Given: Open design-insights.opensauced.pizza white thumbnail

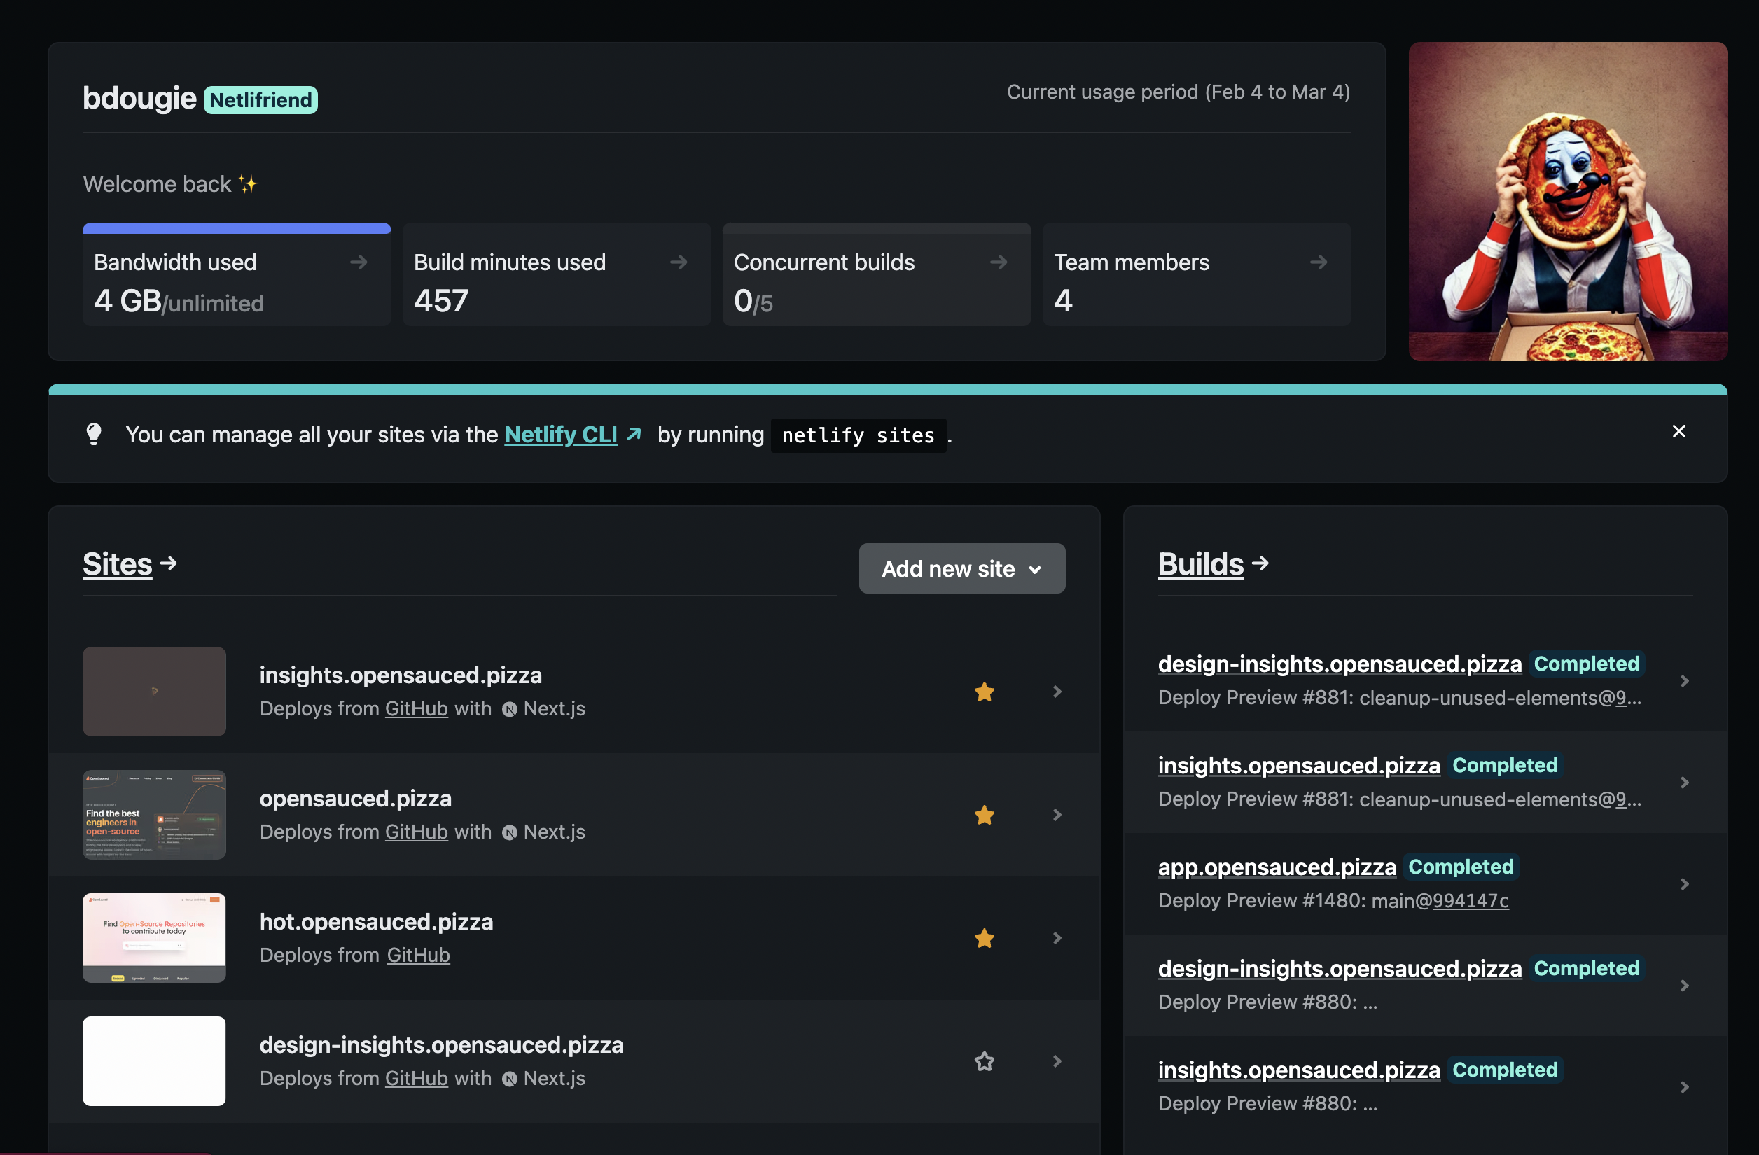Looking at the screenshot, I should pos(154,1061).
